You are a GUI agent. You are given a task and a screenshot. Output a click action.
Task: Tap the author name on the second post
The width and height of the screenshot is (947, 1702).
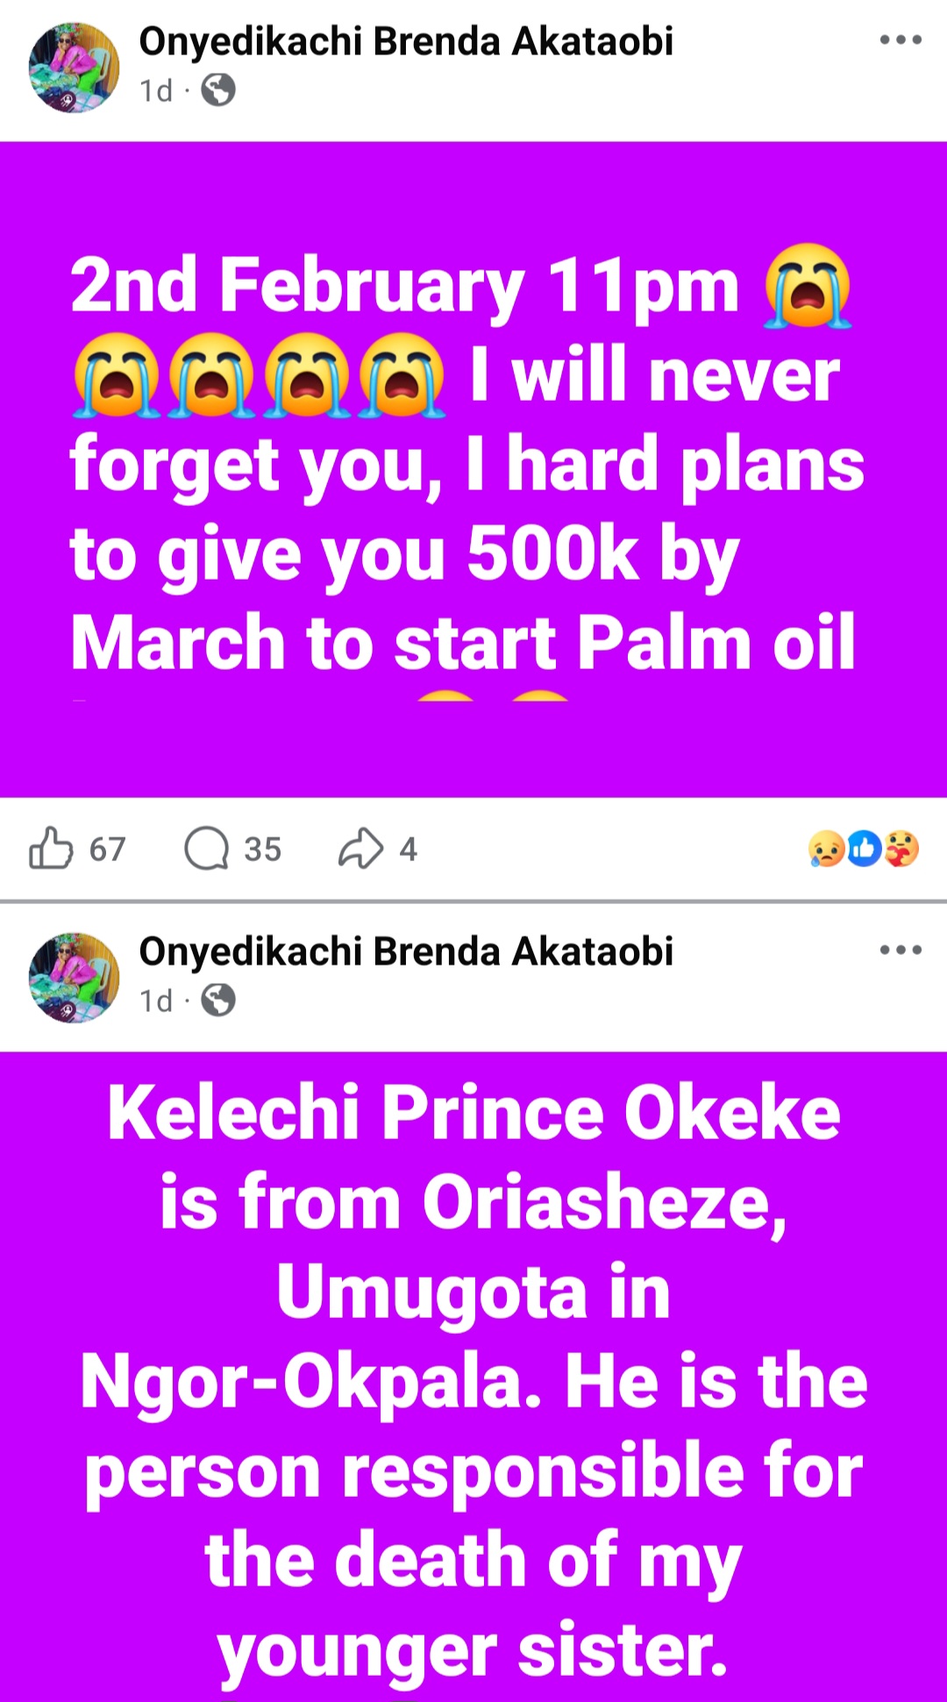coord(406,951)
